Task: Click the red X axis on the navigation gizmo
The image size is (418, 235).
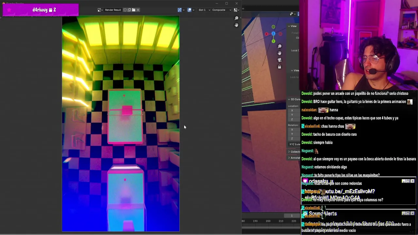Action: (x=266, y=34)
